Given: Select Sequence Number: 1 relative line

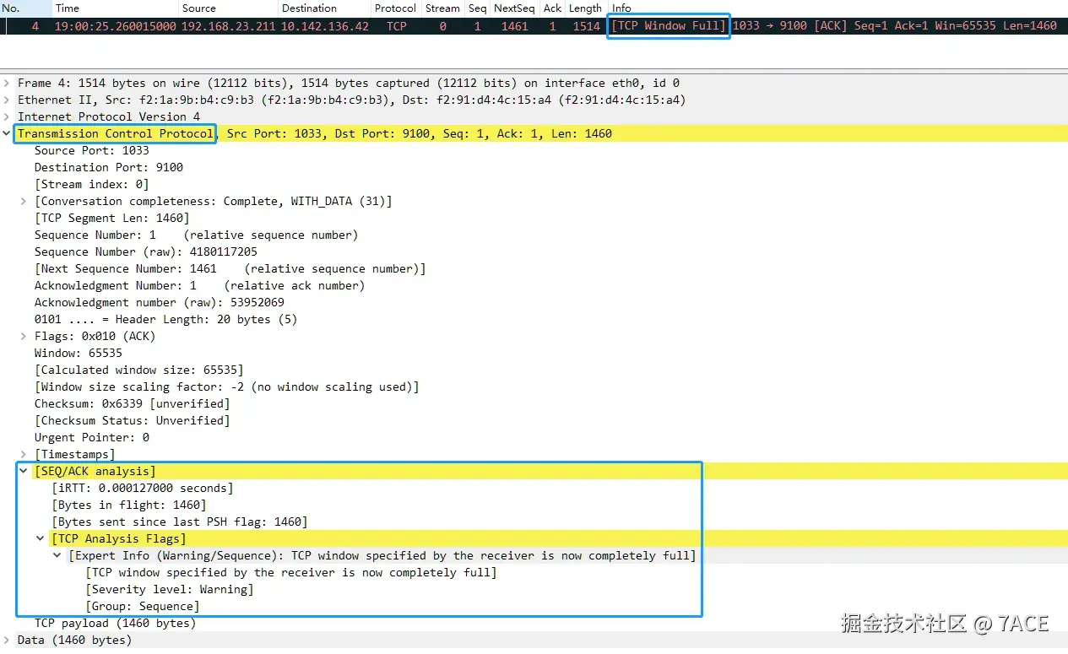Looking at the screenshot, I should point(196,235).
